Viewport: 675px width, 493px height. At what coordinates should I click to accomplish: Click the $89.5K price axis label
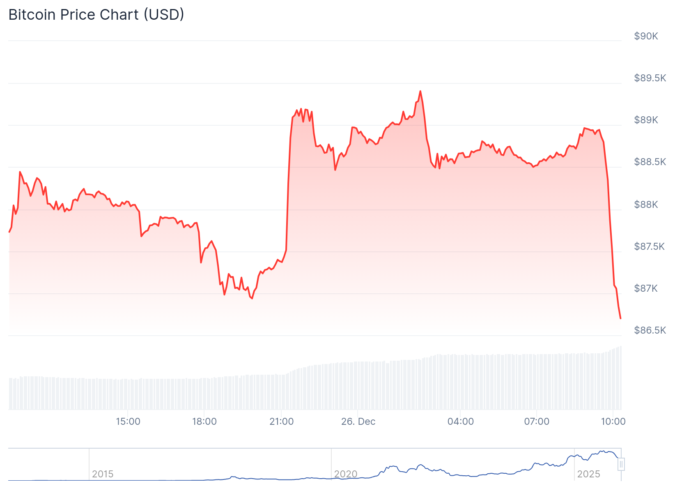650,78
